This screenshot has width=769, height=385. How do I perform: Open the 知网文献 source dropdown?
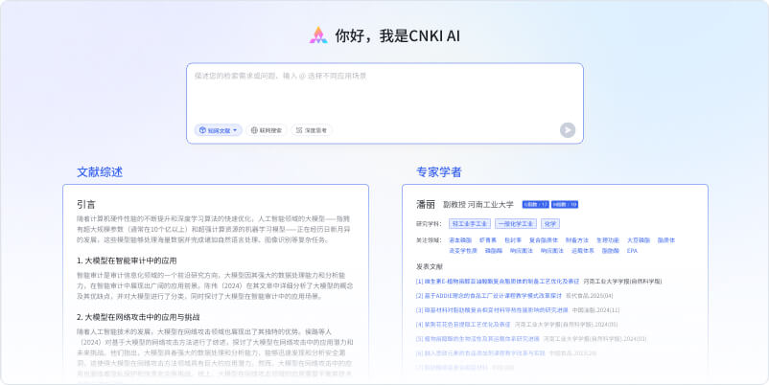tap(219, 130)
